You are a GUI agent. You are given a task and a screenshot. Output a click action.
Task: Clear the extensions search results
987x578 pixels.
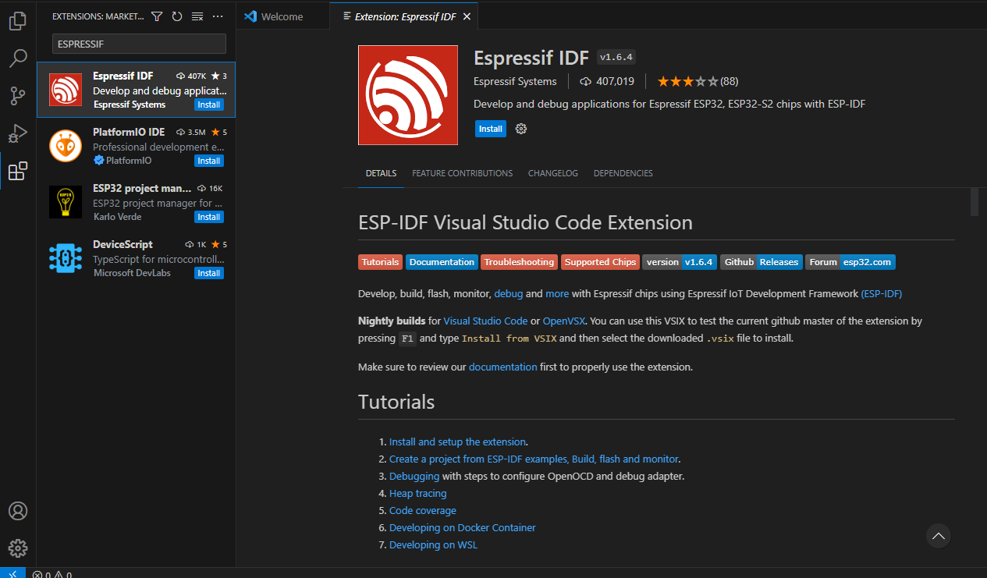click(197, 16)
